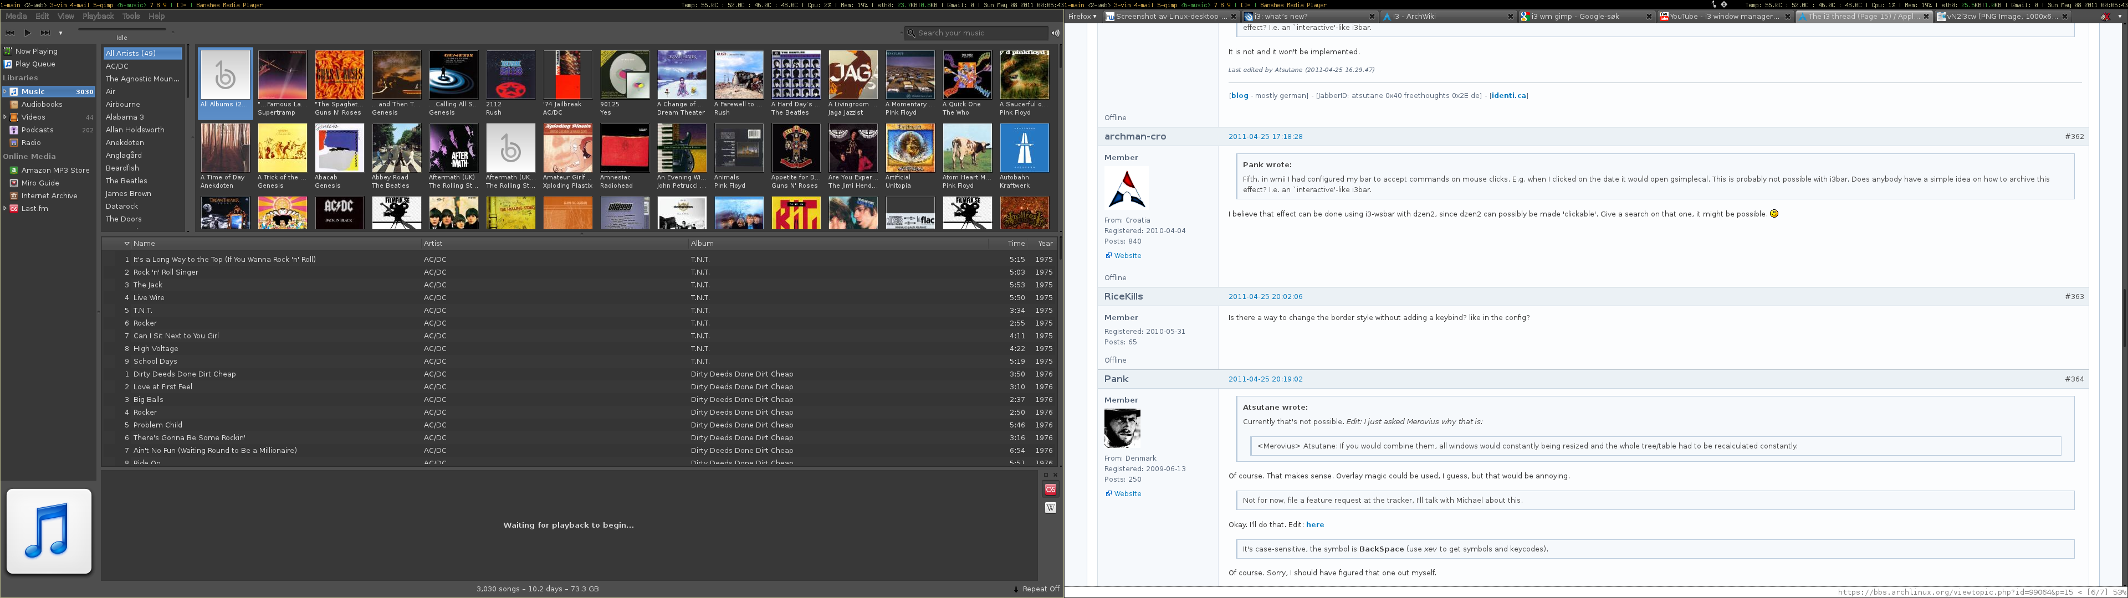Select the 'Abbey Road' album cover
This screenshot has width=2128, height=598.
397,149
